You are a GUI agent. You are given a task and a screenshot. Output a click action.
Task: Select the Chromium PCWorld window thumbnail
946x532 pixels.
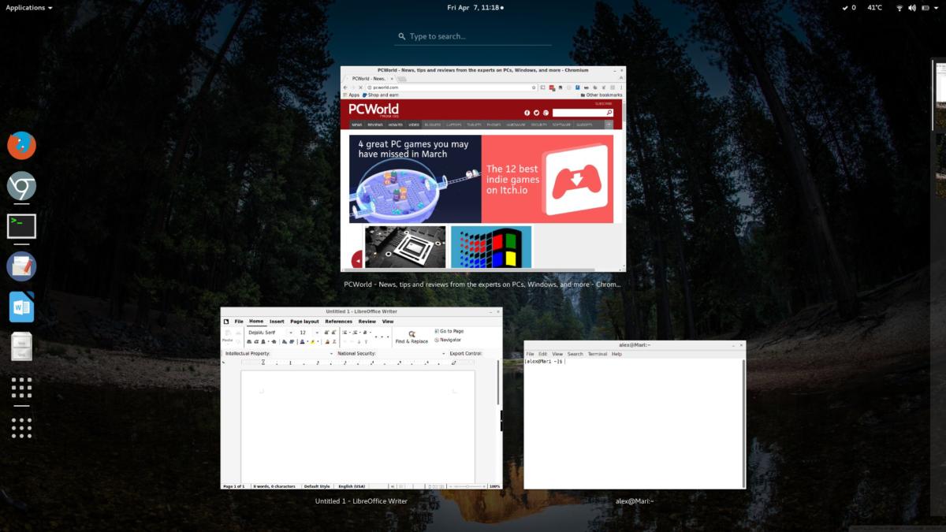point(483,169)
